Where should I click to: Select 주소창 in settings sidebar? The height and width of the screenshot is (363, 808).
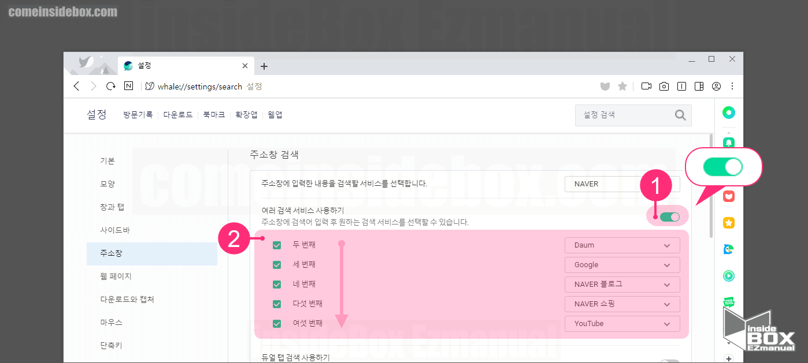(x=152, y=253)
